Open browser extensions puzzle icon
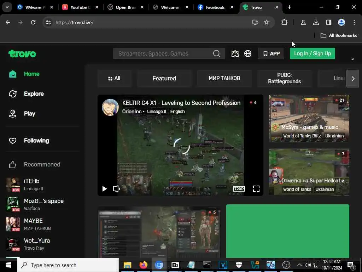The height and width of the screenshot is (272, 362). coord(285,22)
